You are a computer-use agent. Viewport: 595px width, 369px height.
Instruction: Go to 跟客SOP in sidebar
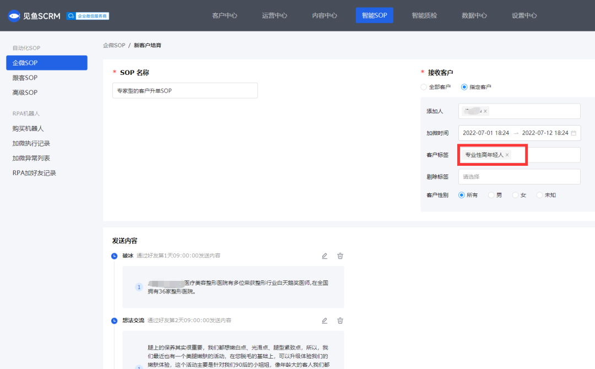tap(25, 78)
